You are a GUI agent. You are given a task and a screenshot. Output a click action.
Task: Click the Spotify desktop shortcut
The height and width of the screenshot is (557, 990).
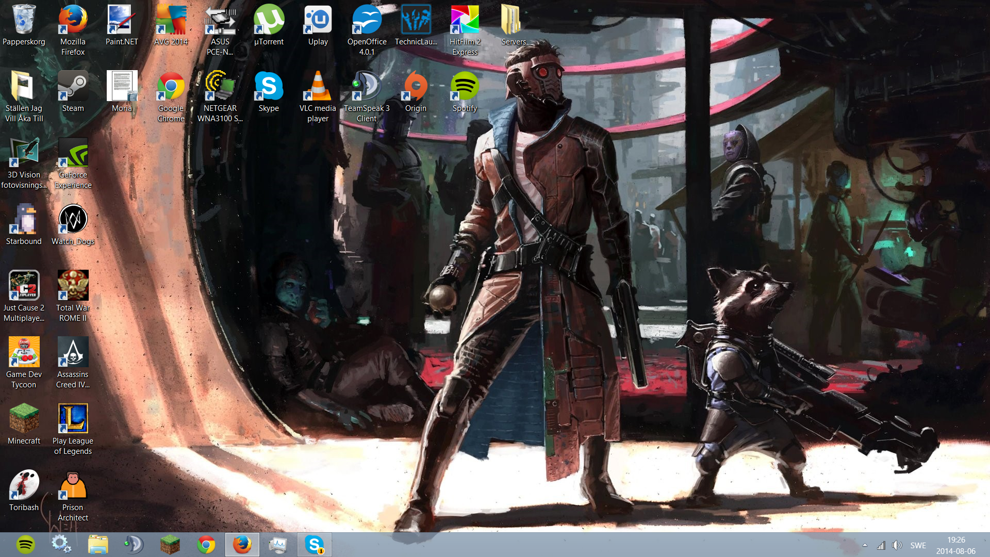[x=465, y=91]
